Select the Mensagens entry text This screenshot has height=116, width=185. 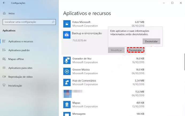point(79,114)
